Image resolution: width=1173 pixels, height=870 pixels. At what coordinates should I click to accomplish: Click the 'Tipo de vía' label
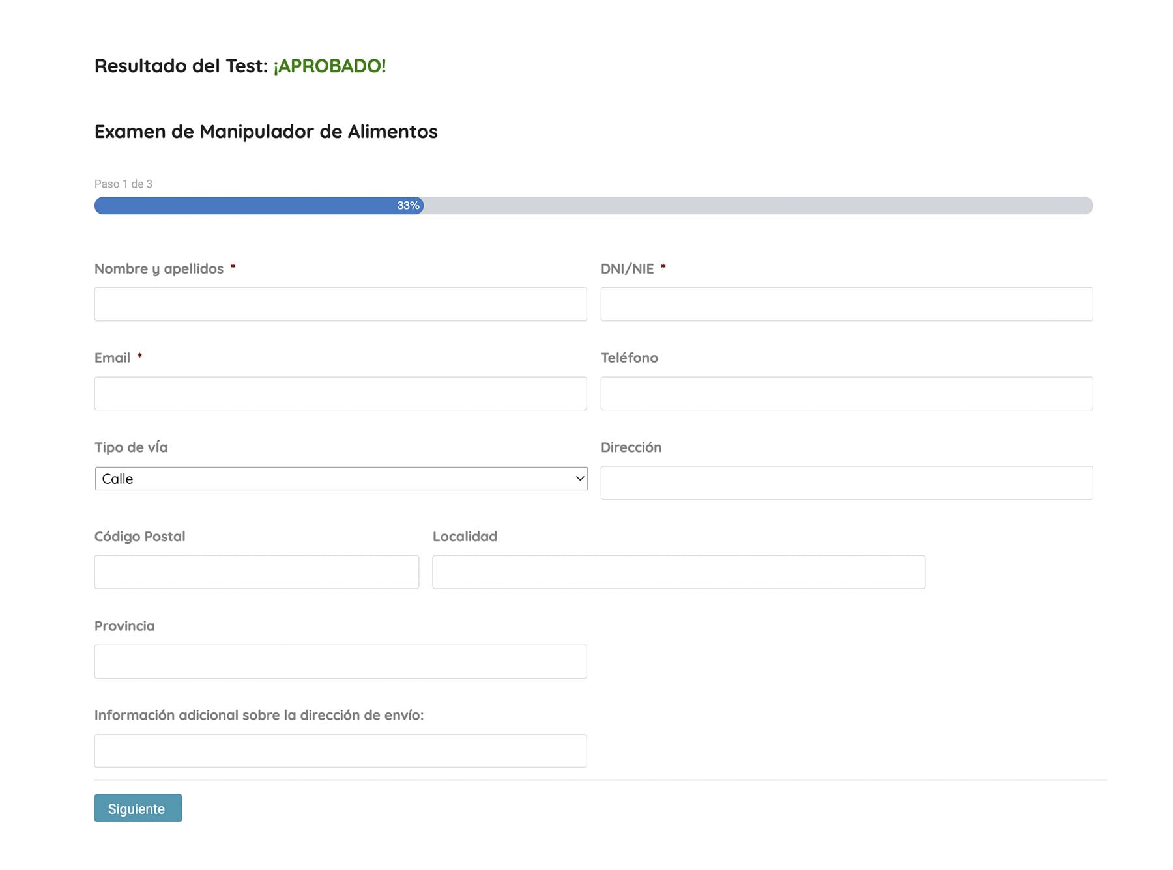(x=131, y=447)
